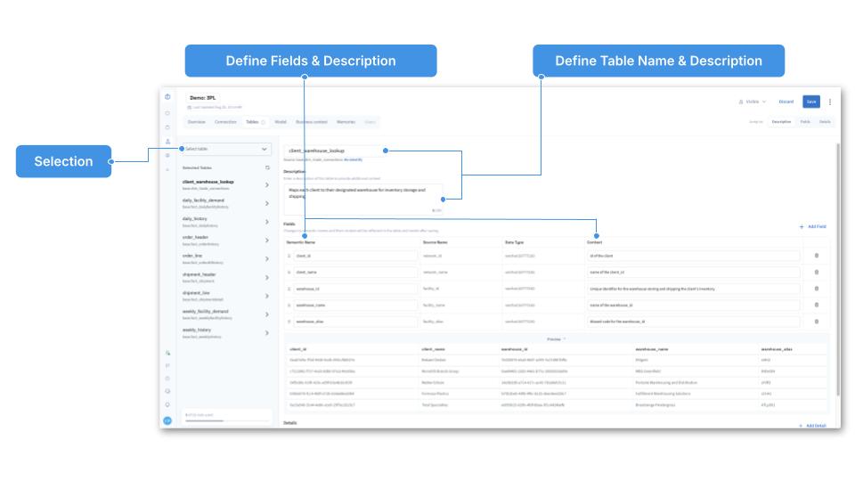
Task: Switch to the Business context tab
Action: (311, 121)
